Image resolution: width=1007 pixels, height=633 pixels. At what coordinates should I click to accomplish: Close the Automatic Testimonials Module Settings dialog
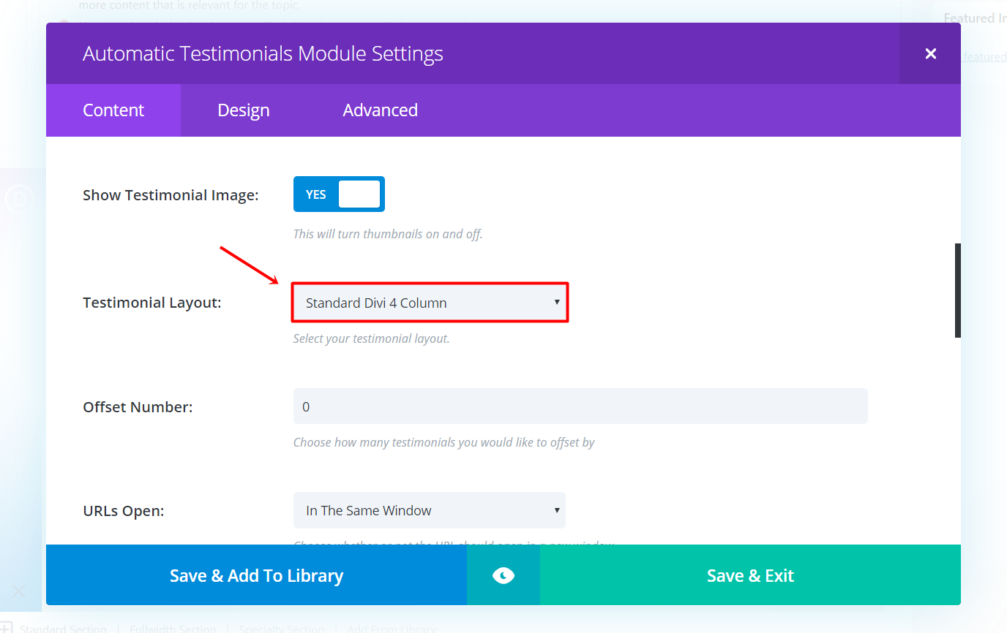pyautogui.click(x=930, y=53)
